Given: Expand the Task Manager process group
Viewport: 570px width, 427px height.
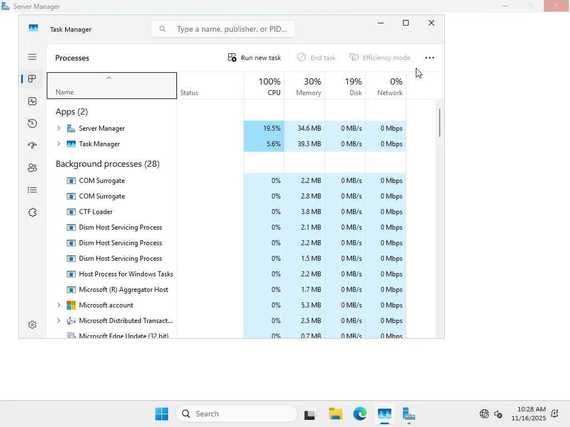Looking at the screenshot, I should point(58,144).
